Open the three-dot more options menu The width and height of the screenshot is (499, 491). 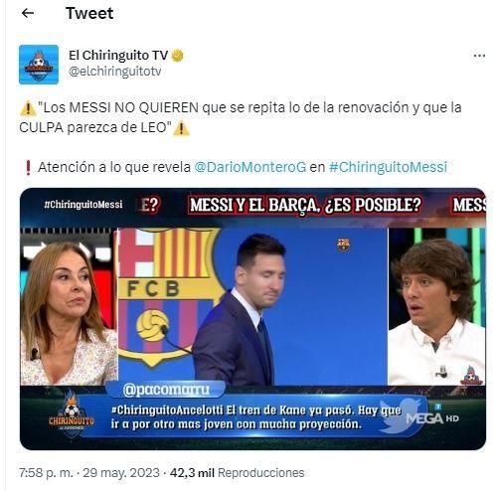coord(479,56)
